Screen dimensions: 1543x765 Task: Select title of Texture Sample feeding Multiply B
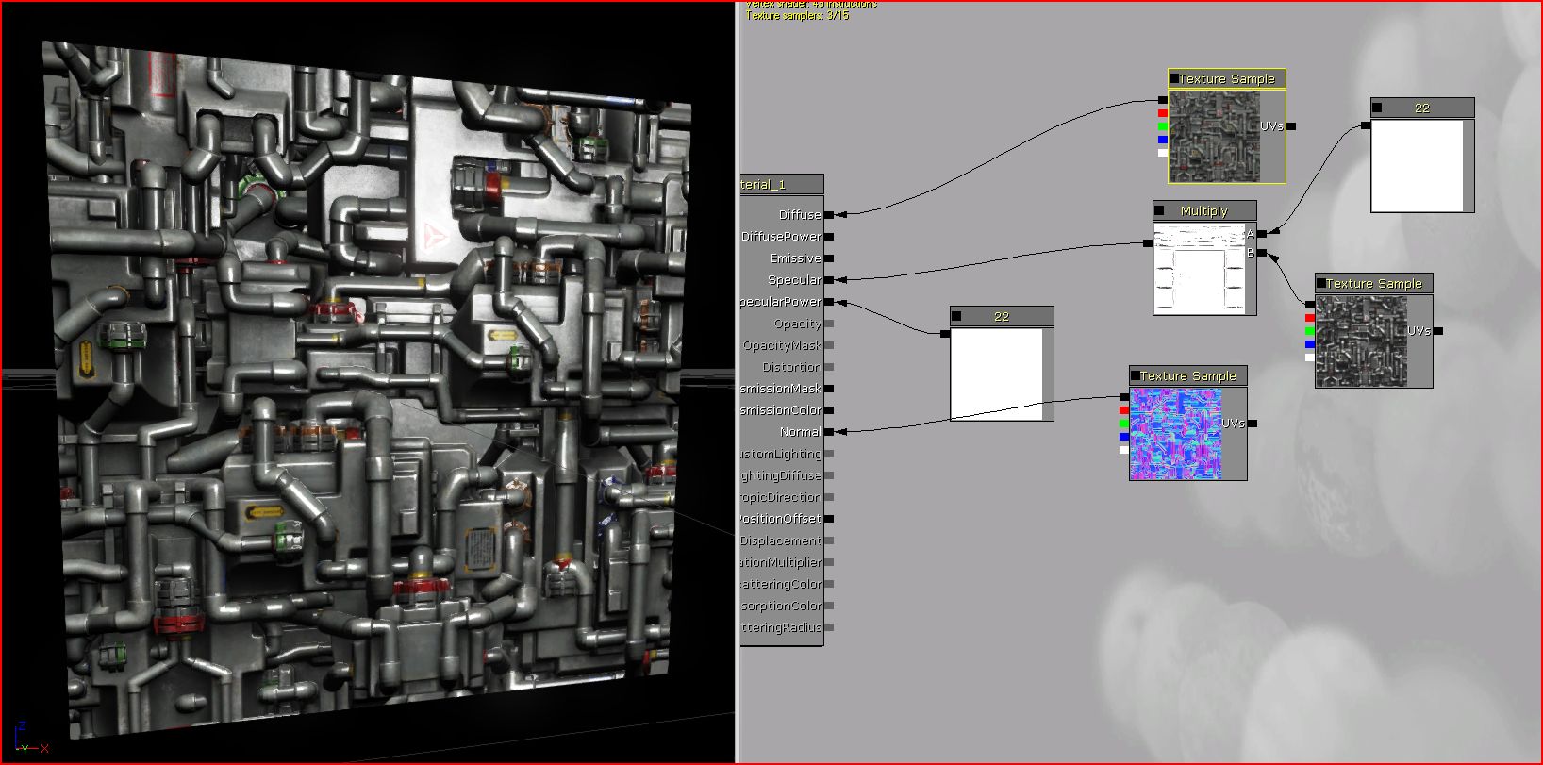[x=1374, y=283]
